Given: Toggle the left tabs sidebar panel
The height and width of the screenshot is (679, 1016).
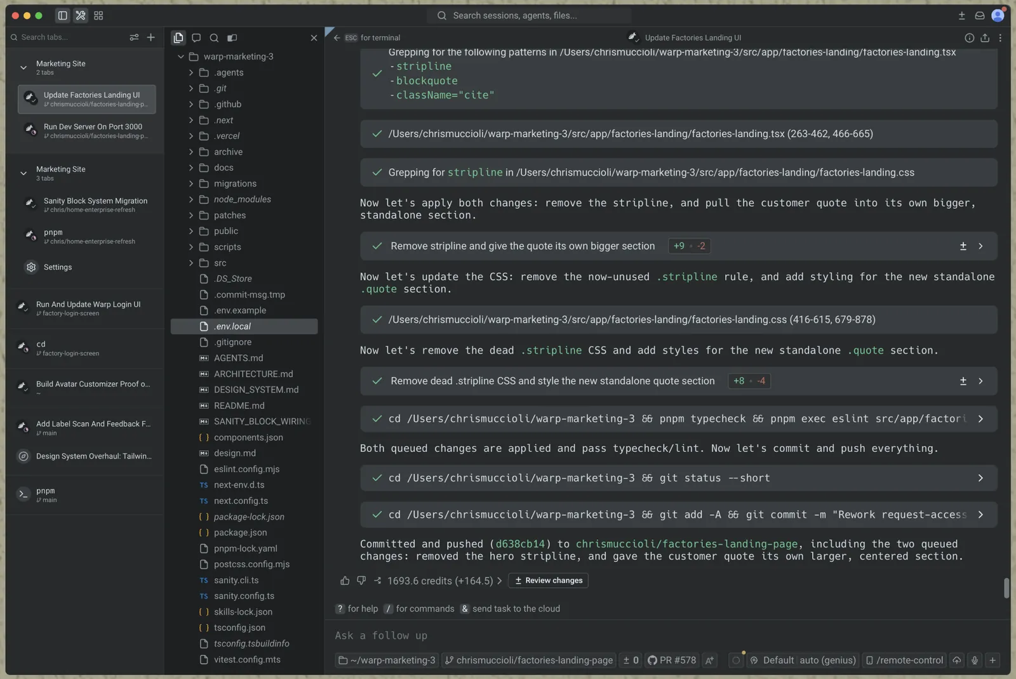Looking at the screenshot, I should [62, 15].
